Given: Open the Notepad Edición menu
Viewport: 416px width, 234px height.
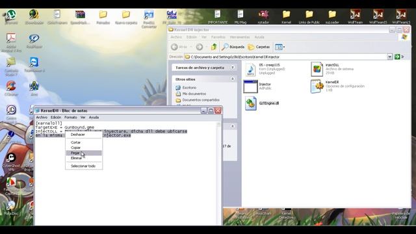Looking at the screenshot, I should click(56, 117).
